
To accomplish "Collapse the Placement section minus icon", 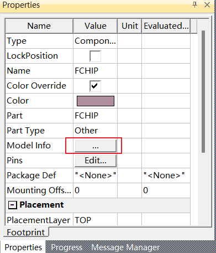I will tap(13, 205).
